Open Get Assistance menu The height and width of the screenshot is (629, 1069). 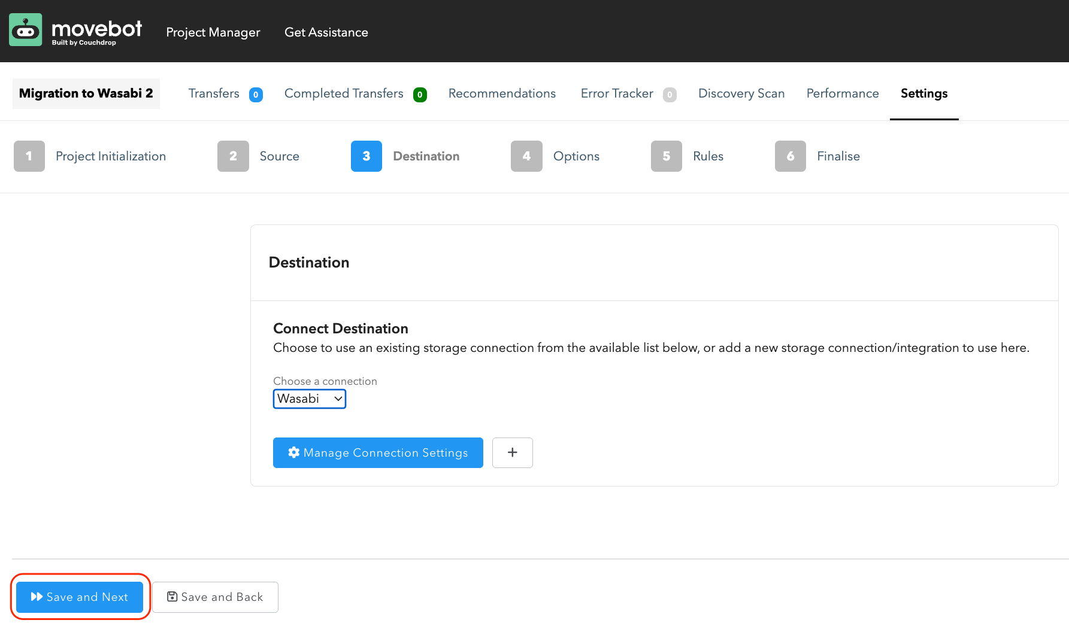pos(326,32)
